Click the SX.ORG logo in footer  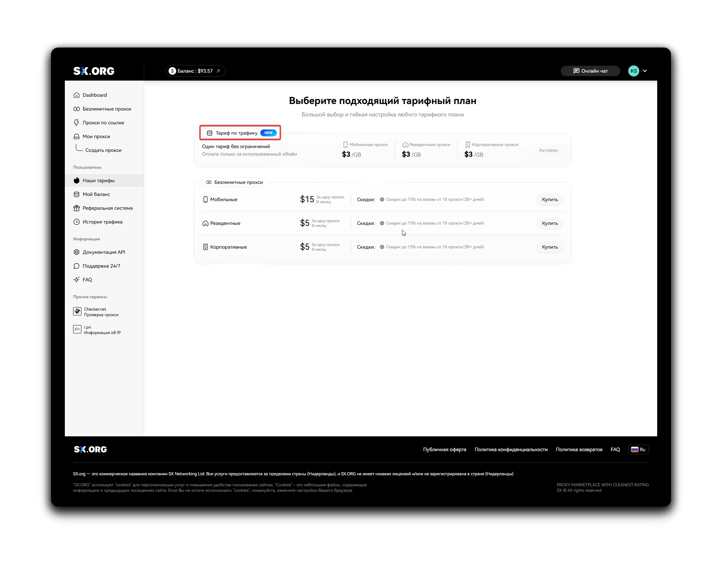(x=90, y=449)
